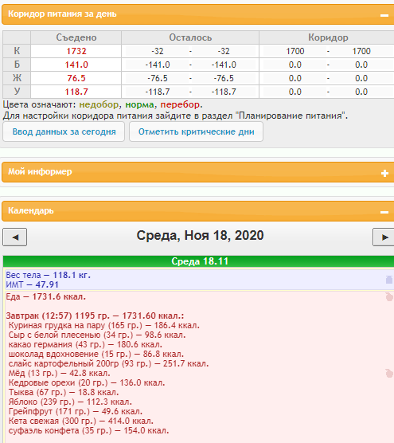The width and height of the screenshot is (394, 443).
Task: Click the Ж row label
Action: [x=17, y=78]
